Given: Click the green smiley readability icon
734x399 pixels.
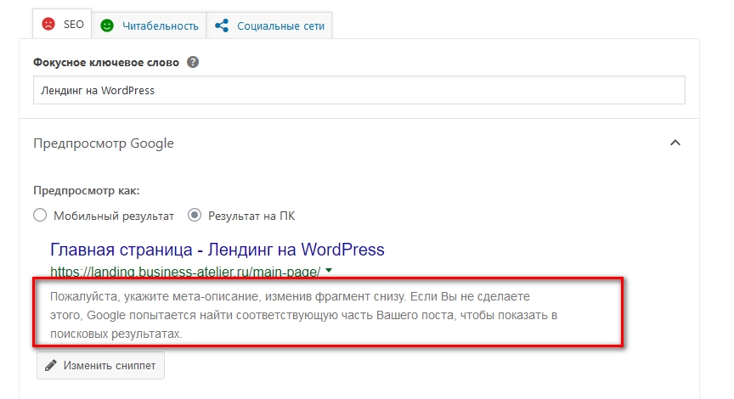Looking at the screenshot, I should [x=107, y=25].
